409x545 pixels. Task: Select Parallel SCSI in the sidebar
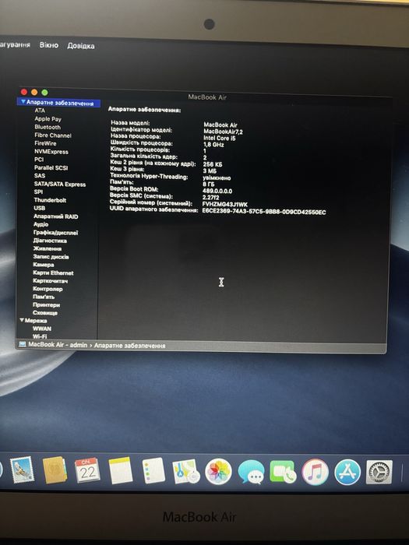(x=51, y=168)
